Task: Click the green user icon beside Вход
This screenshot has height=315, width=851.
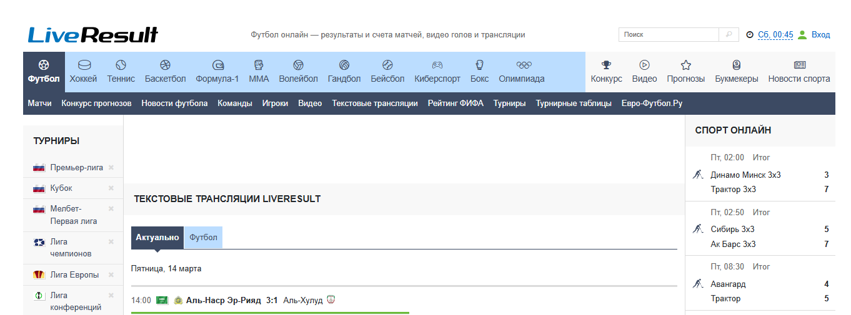Action: click(x=803, y=35)
